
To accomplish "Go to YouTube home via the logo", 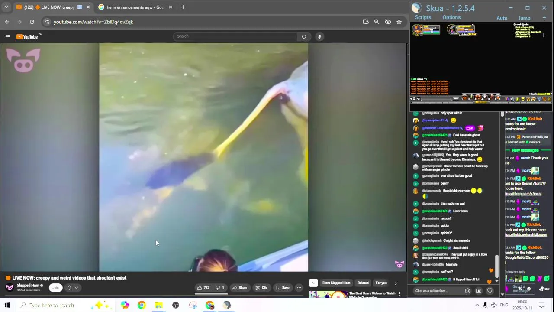I will pyautogui.click(x=28, y=36).
